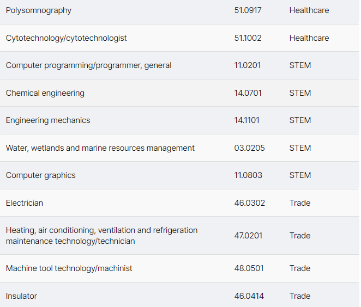
Task: Select STEM category beside Engineering mechanics
Action: [300, 120]
